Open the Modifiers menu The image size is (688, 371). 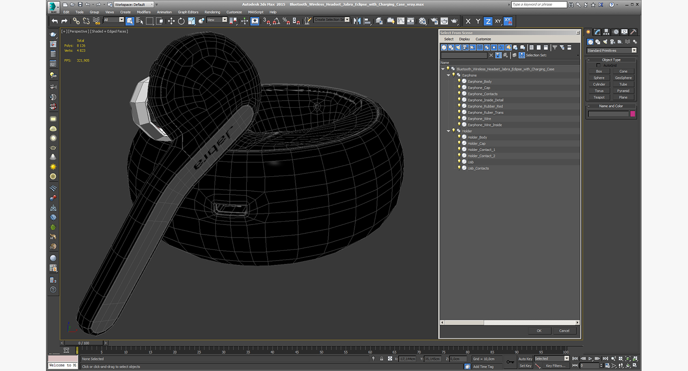[144, 12]
